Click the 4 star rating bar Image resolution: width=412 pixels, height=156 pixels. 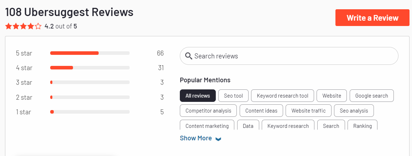[x=90, y=68]
